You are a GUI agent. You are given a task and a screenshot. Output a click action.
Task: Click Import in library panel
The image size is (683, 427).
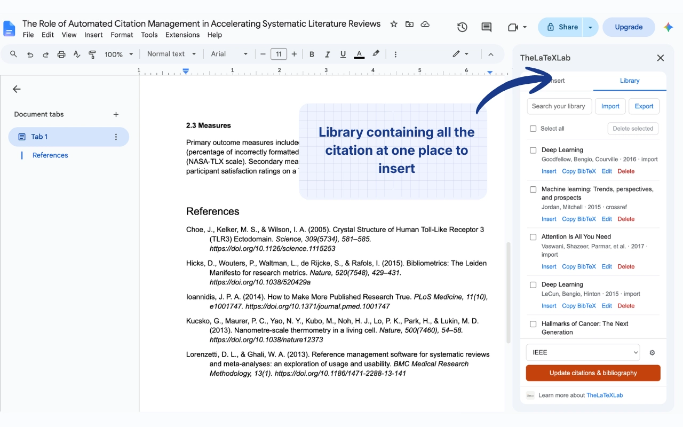(x=610, y=106)
